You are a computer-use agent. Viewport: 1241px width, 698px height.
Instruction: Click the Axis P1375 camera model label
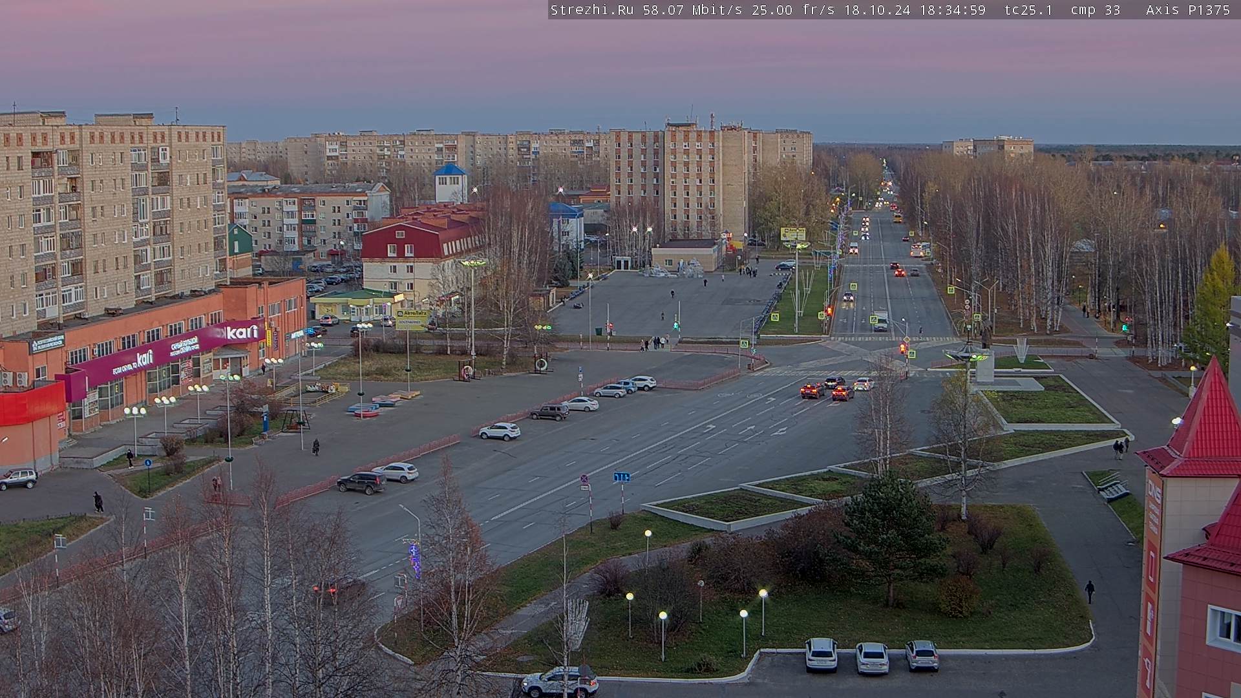[x=1187, y=10]
